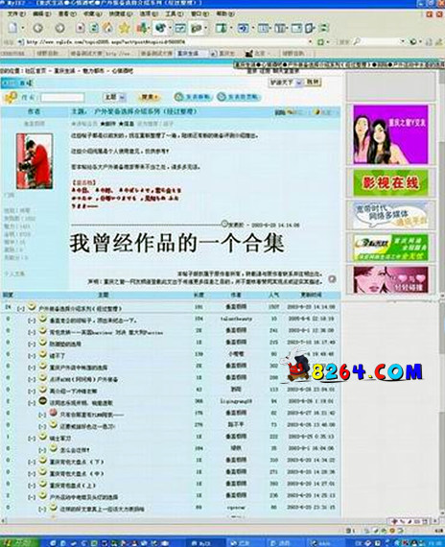
Task: Click the round icon at bottom-right of the post
Action: [x=332, y=279]
